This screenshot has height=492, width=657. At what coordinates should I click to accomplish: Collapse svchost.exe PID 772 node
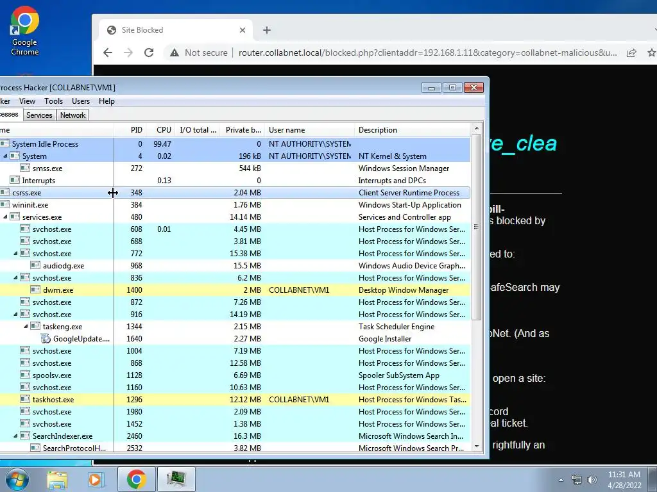(x=15, y=253)
